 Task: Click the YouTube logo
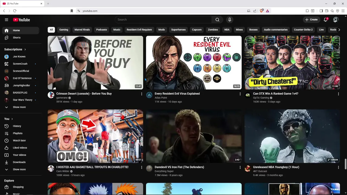pos(21,19)
